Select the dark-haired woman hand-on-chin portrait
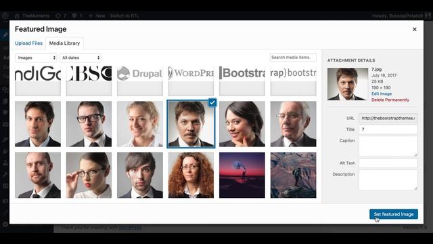This screenshot has width=433, height=244. (242, 124)
